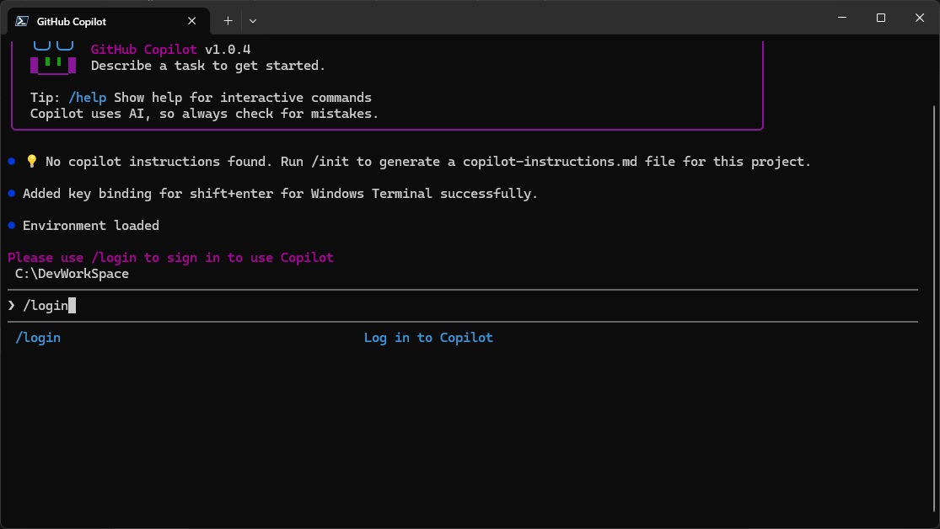Click the Log in to Copilot description
Viewport: 940px width, 529px height.
[428, 338]
